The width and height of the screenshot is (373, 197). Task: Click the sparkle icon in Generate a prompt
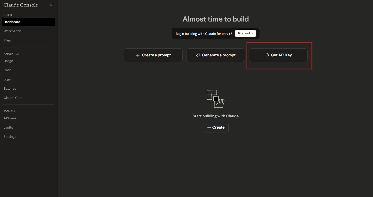coord(198,55)
